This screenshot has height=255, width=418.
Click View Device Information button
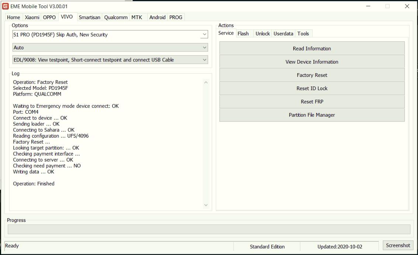pyautogui.click(x=312, y=62)
